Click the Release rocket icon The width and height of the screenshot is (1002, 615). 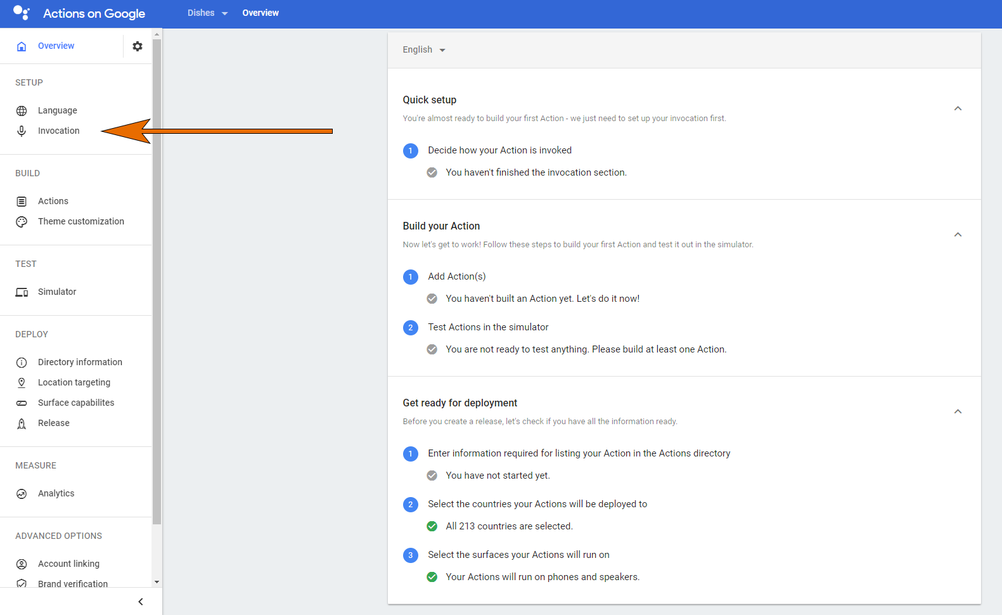pyautogui.click(x=22, y=424)
